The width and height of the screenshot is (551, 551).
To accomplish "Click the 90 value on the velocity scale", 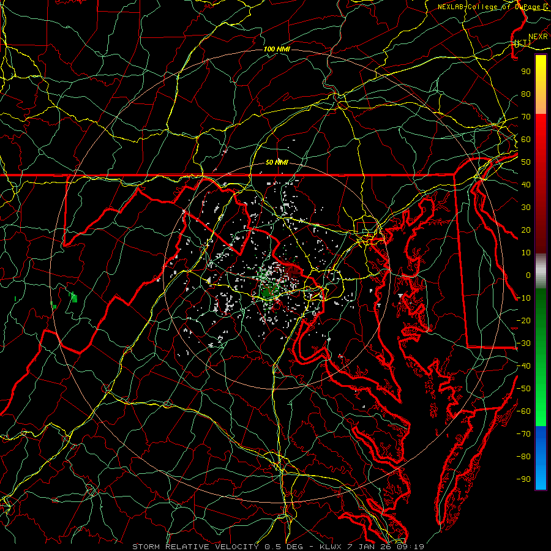I will pos(526,72).
